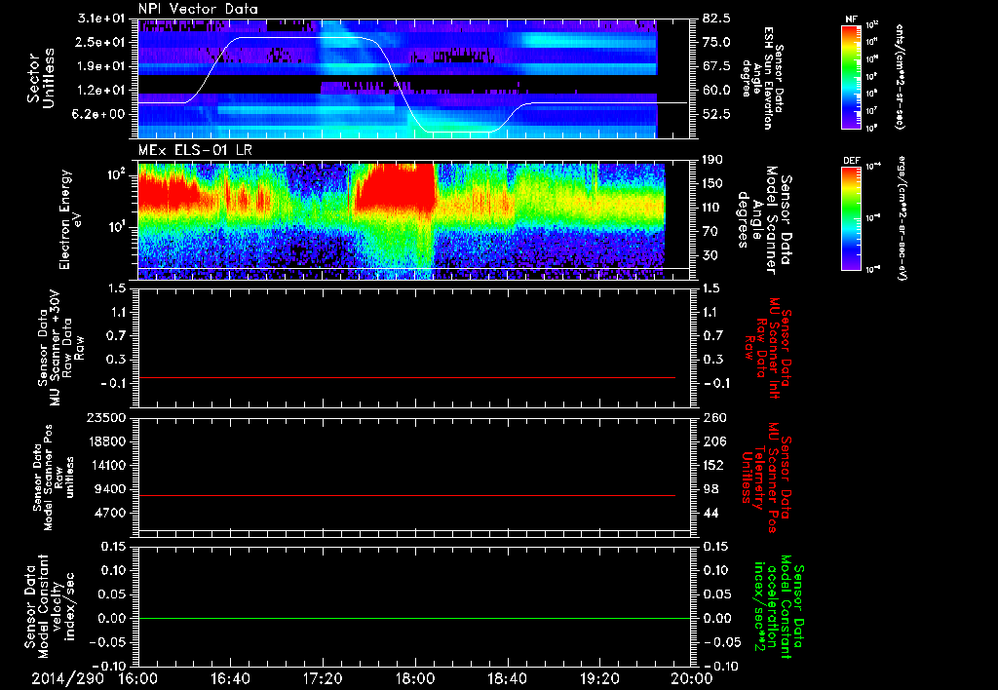Viewport: 998px width, 690px height.
Task: Click the 'Sector Unitless' axis label
Action: pyautogui.click(x=41, y=78)
